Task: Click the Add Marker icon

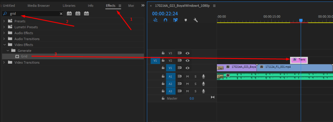Action: (185, 20)
